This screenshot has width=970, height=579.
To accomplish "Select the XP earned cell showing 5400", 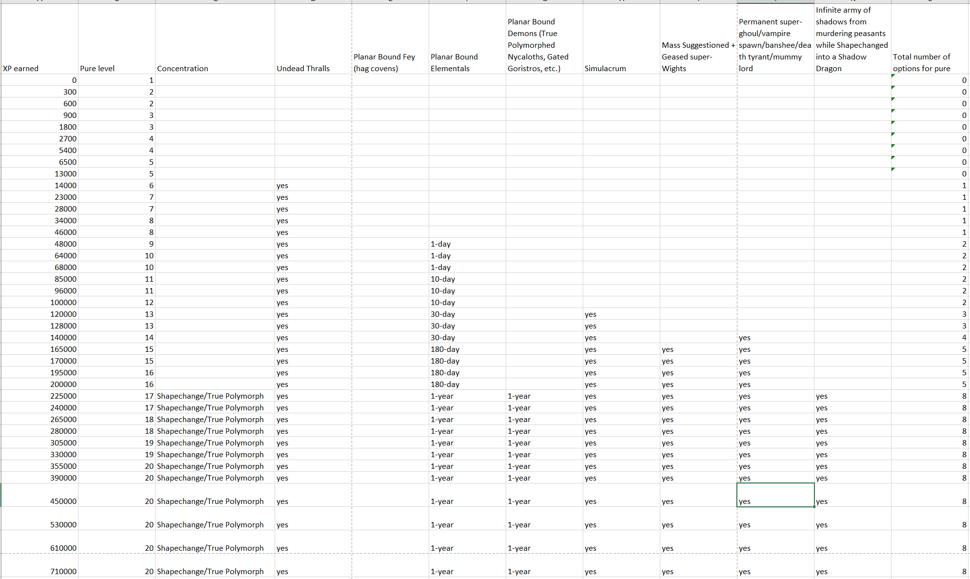I will pyautogui.click(x=40, y=150).
